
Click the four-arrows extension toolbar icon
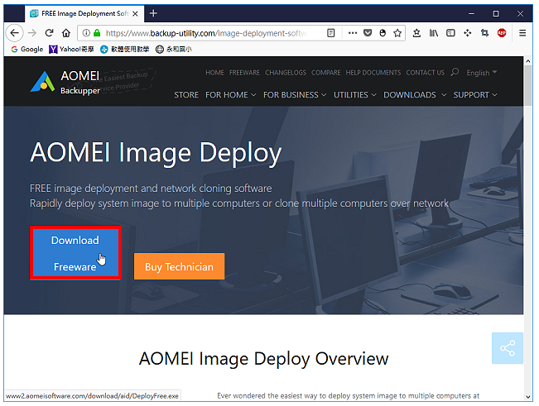coord(468,33)
